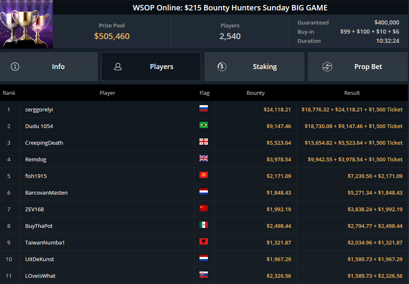409x284 pixels.
Task: Select player fish1915 in the list
Action: 36,176
